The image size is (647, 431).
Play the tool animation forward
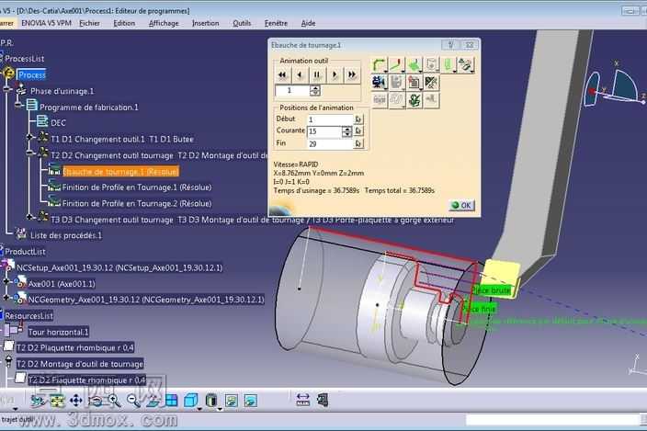click(335, 74)
